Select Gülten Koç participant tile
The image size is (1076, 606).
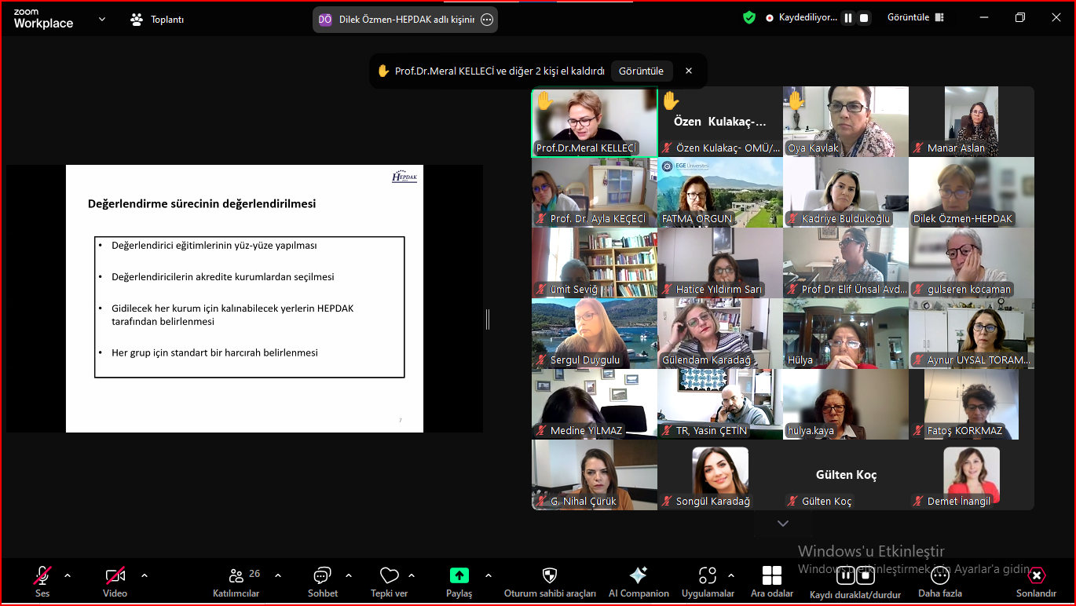pos(846,475)
